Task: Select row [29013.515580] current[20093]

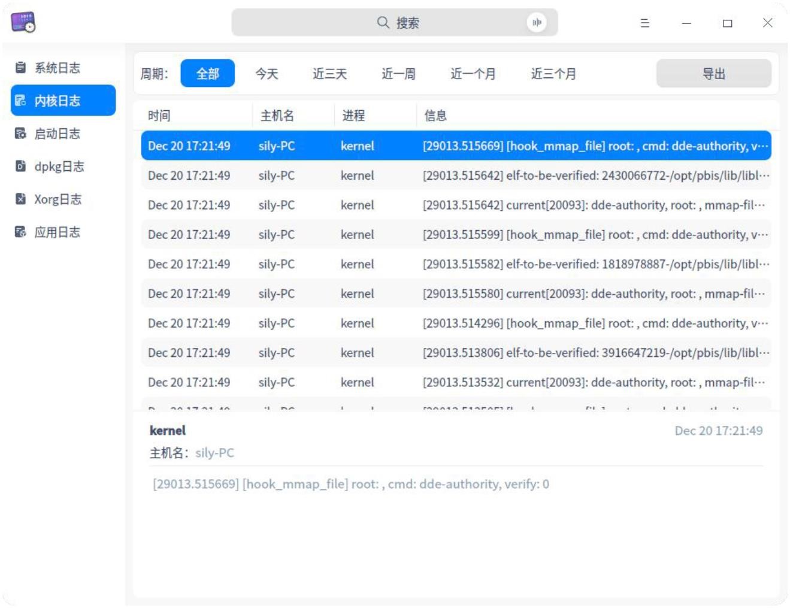Action: [456, 294]
